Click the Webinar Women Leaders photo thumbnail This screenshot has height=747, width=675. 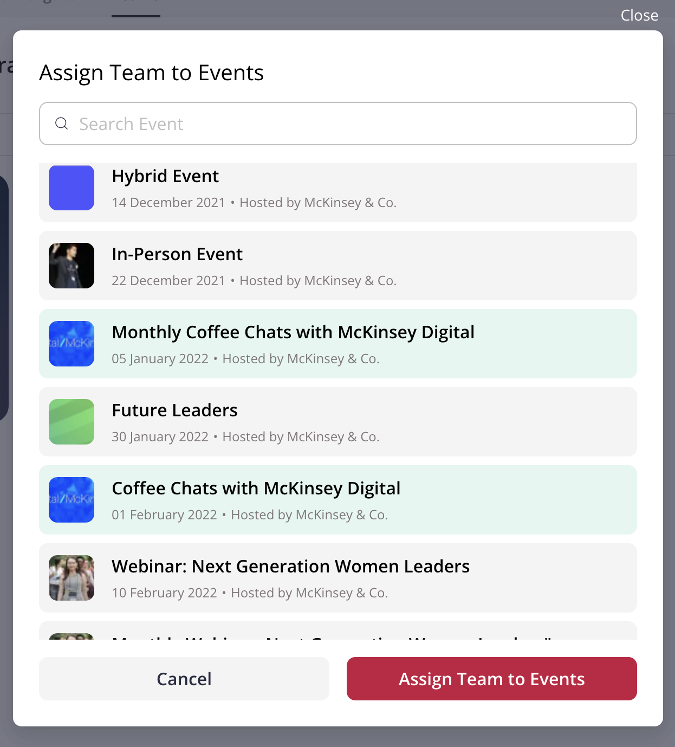tap(72, 578)
